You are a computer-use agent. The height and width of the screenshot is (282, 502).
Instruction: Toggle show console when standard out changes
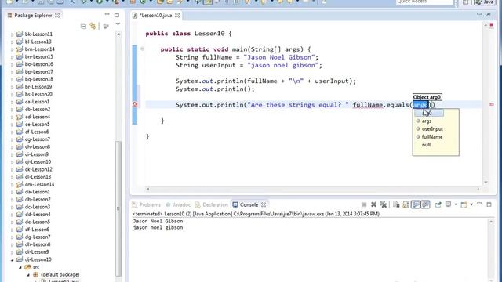(416, 204)
